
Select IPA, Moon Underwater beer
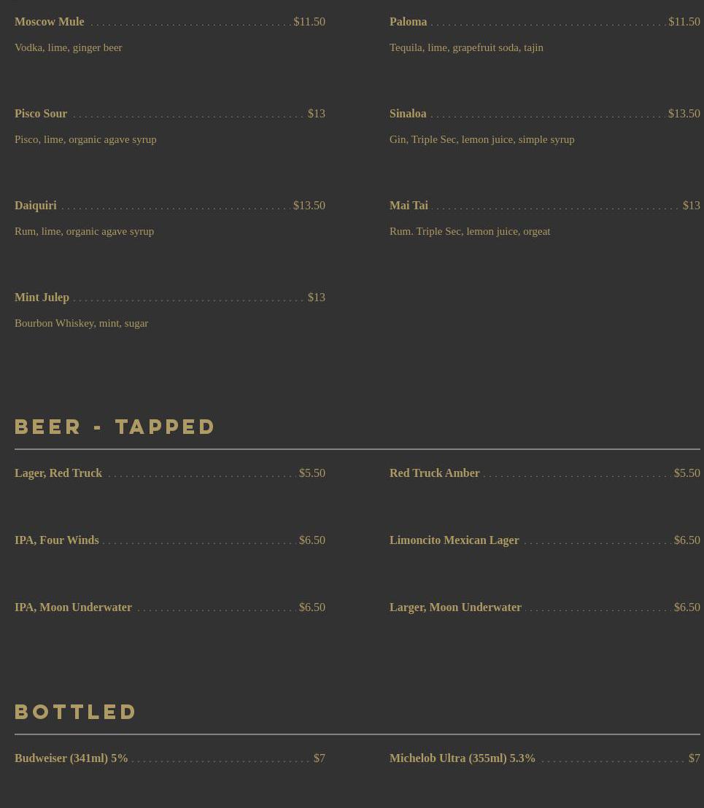[x=73, y=607]
